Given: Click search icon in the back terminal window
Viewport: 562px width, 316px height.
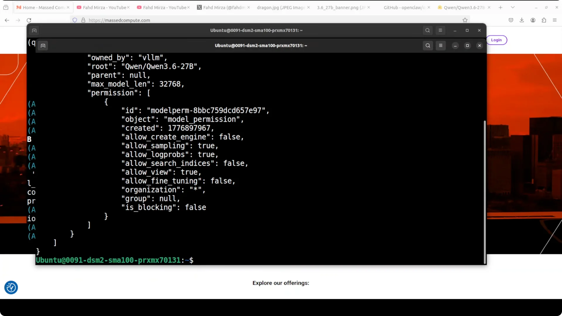Looking at the screenshot, I should (x=427, y=30).
